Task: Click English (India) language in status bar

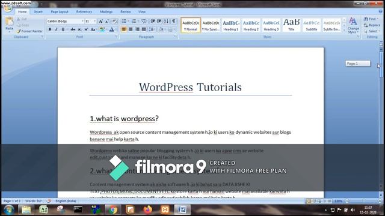Action: 66,201
